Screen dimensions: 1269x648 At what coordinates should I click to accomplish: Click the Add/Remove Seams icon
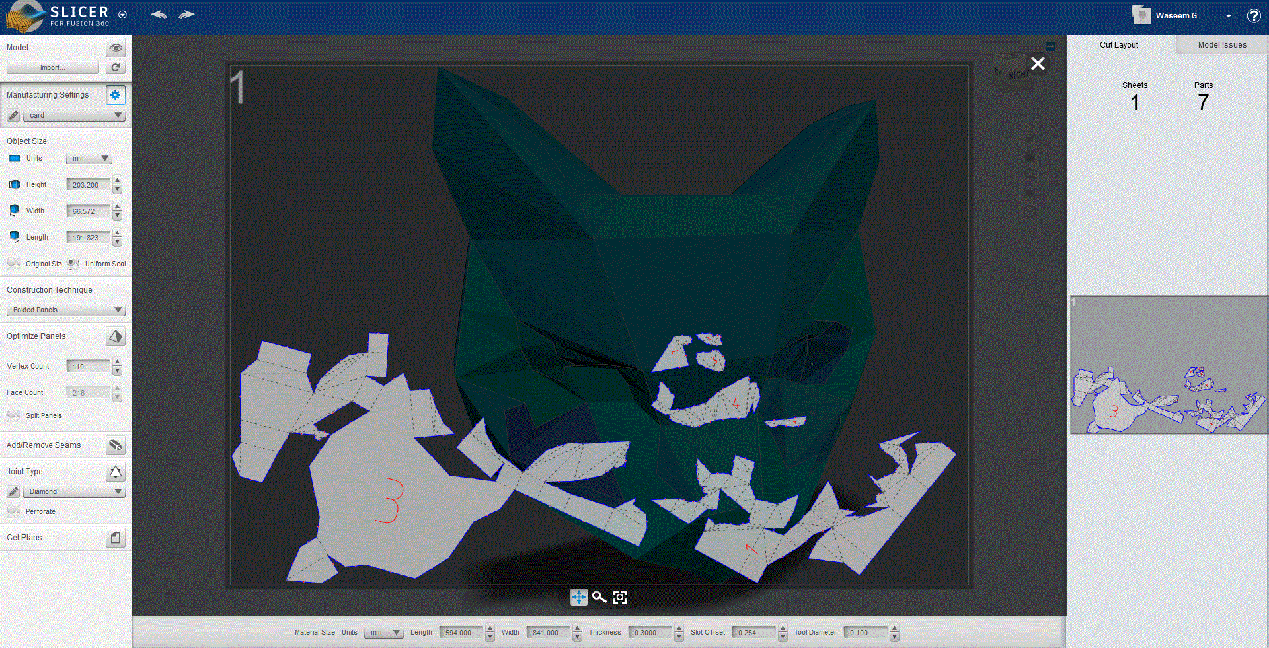(x=116, y=446)
